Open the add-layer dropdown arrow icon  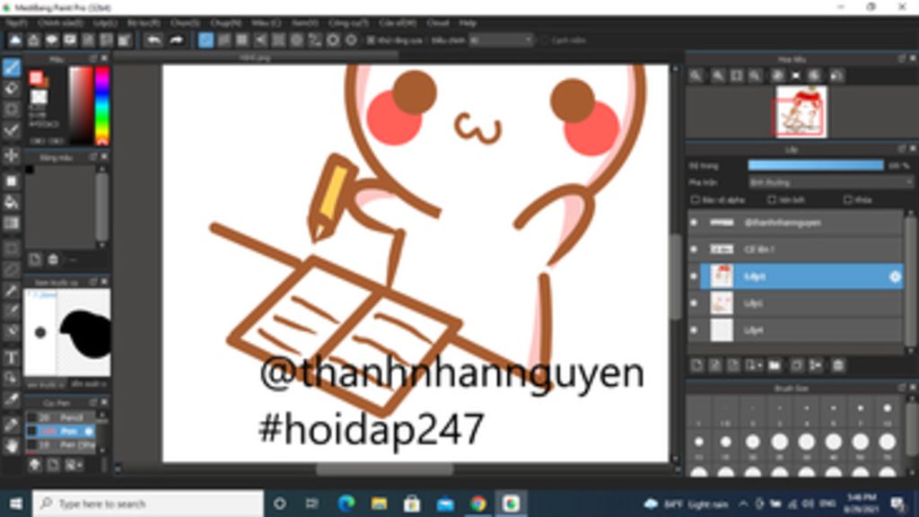[754, 365]
